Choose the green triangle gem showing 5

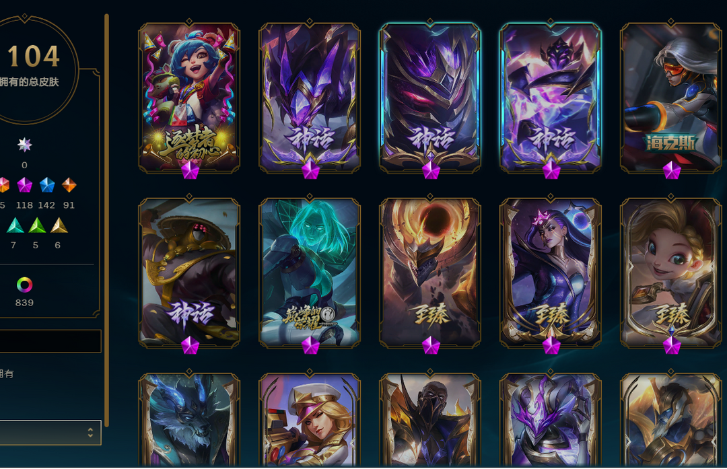[36, 225]
